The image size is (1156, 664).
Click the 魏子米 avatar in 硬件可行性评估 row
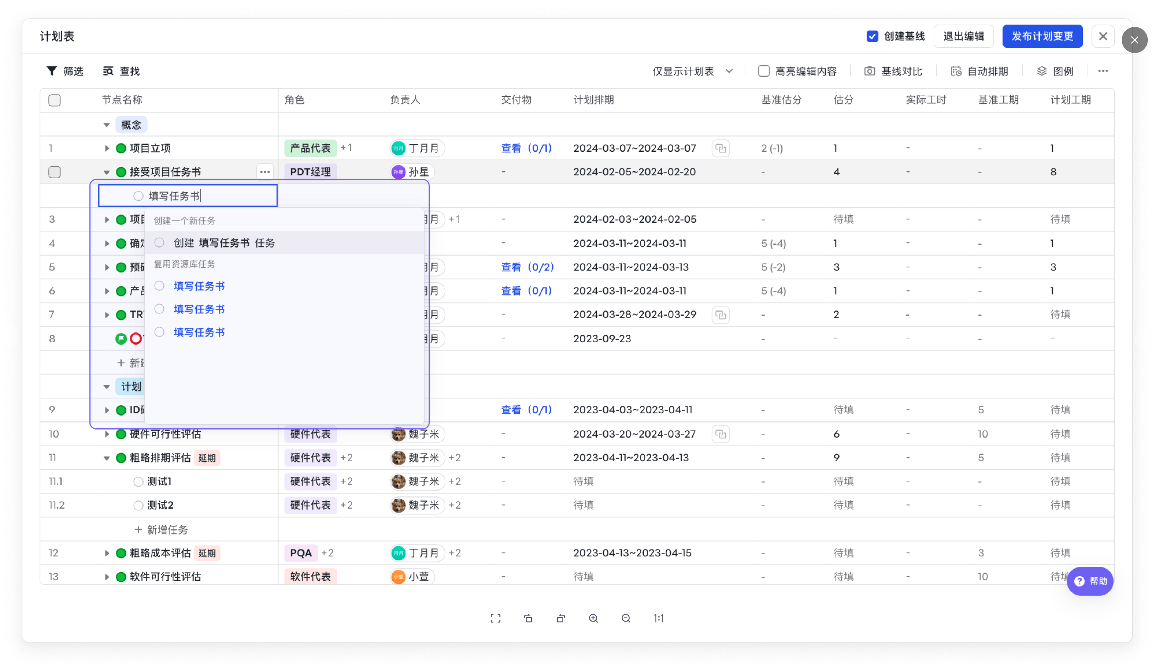(x=398, y=434)
